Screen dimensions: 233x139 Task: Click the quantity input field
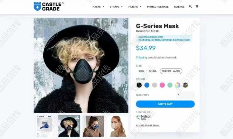point(185,95)
